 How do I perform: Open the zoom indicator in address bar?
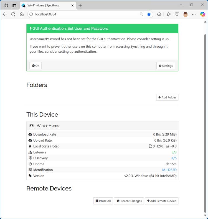(x=141, y=14)
